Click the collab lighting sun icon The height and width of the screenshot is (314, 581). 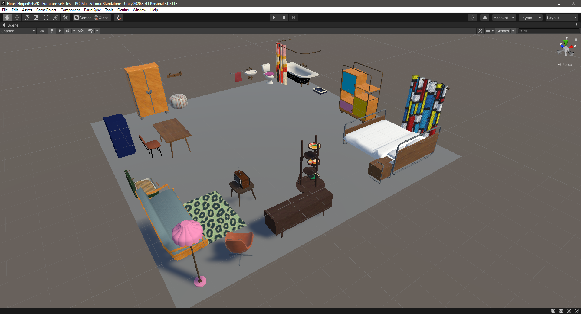point(473,18)
